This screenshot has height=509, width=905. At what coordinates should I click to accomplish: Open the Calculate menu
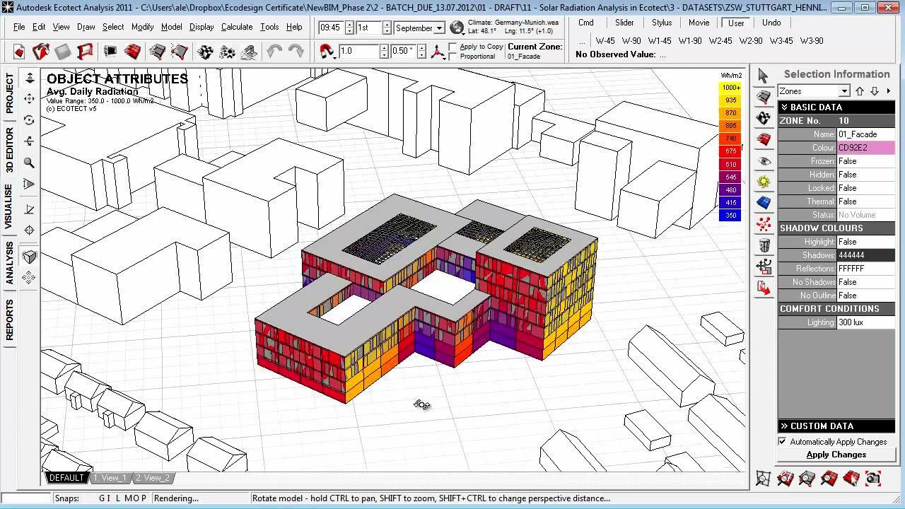click(x=236, y=27)
